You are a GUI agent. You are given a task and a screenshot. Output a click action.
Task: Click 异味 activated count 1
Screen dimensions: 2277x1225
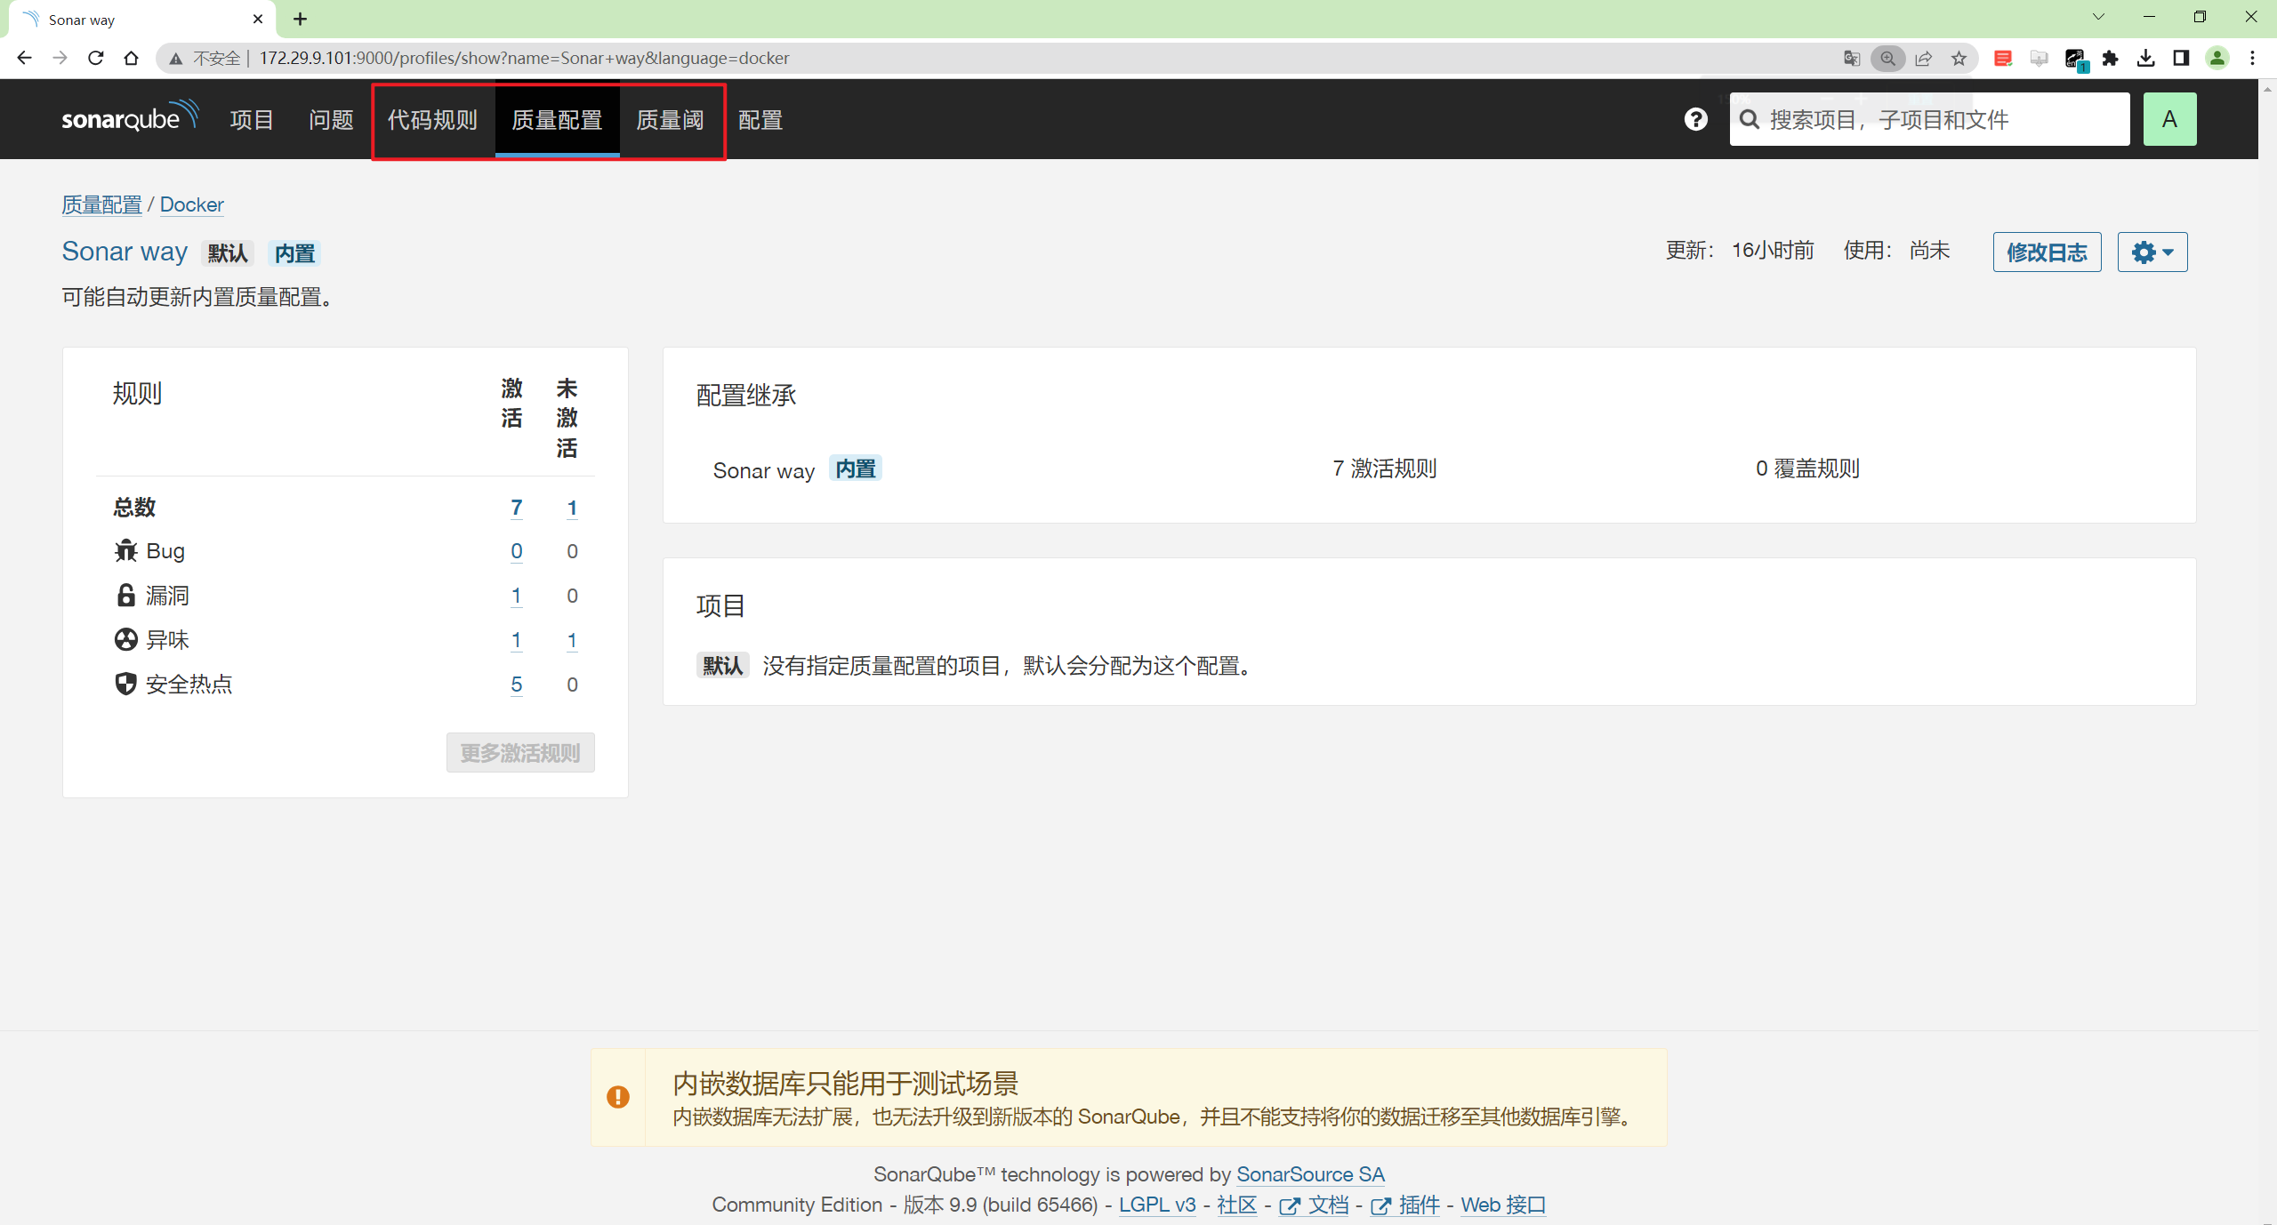tap(516, 640)
